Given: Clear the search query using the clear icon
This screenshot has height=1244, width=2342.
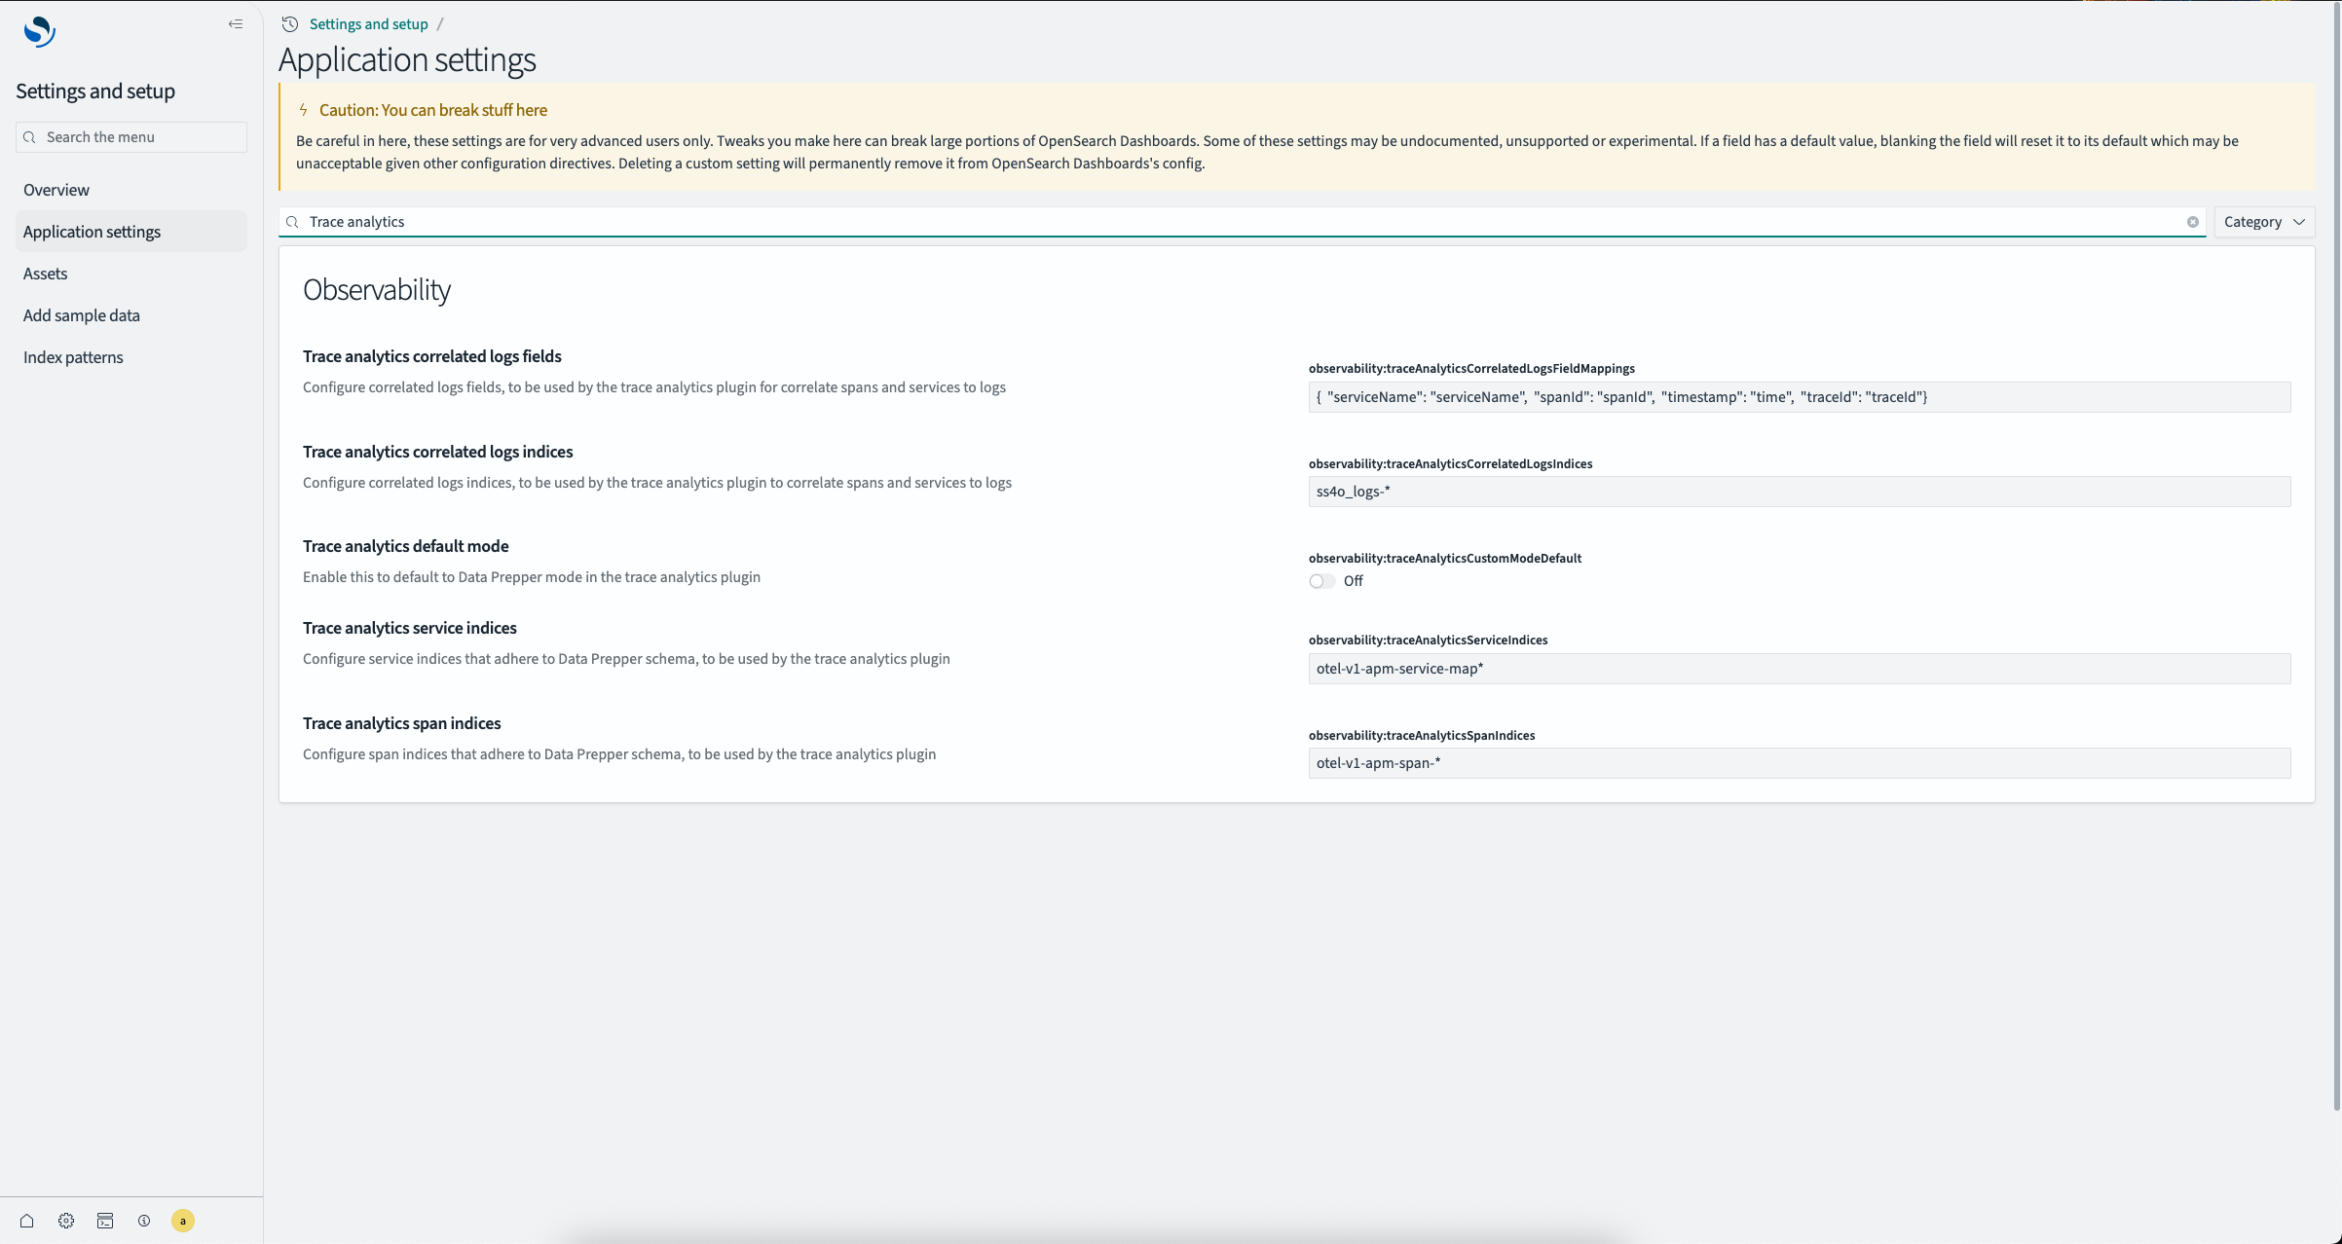Looking at the screenshot, I should point(2193,222).
